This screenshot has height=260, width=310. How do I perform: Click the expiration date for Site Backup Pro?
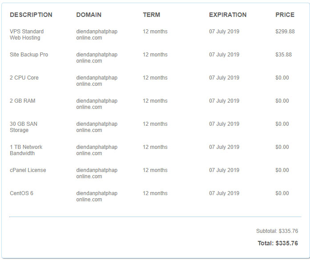(224, 55)
